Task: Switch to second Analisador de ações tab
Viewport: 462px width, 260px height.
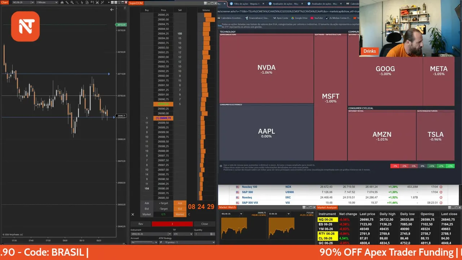Action: tap(325, 4)
